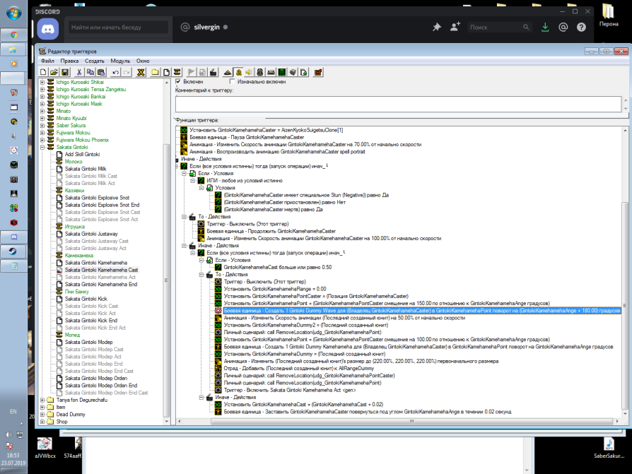Click the Cut scissors toolbar icon
The width and height of the screenshot is (632, 474).
[79, 72]
